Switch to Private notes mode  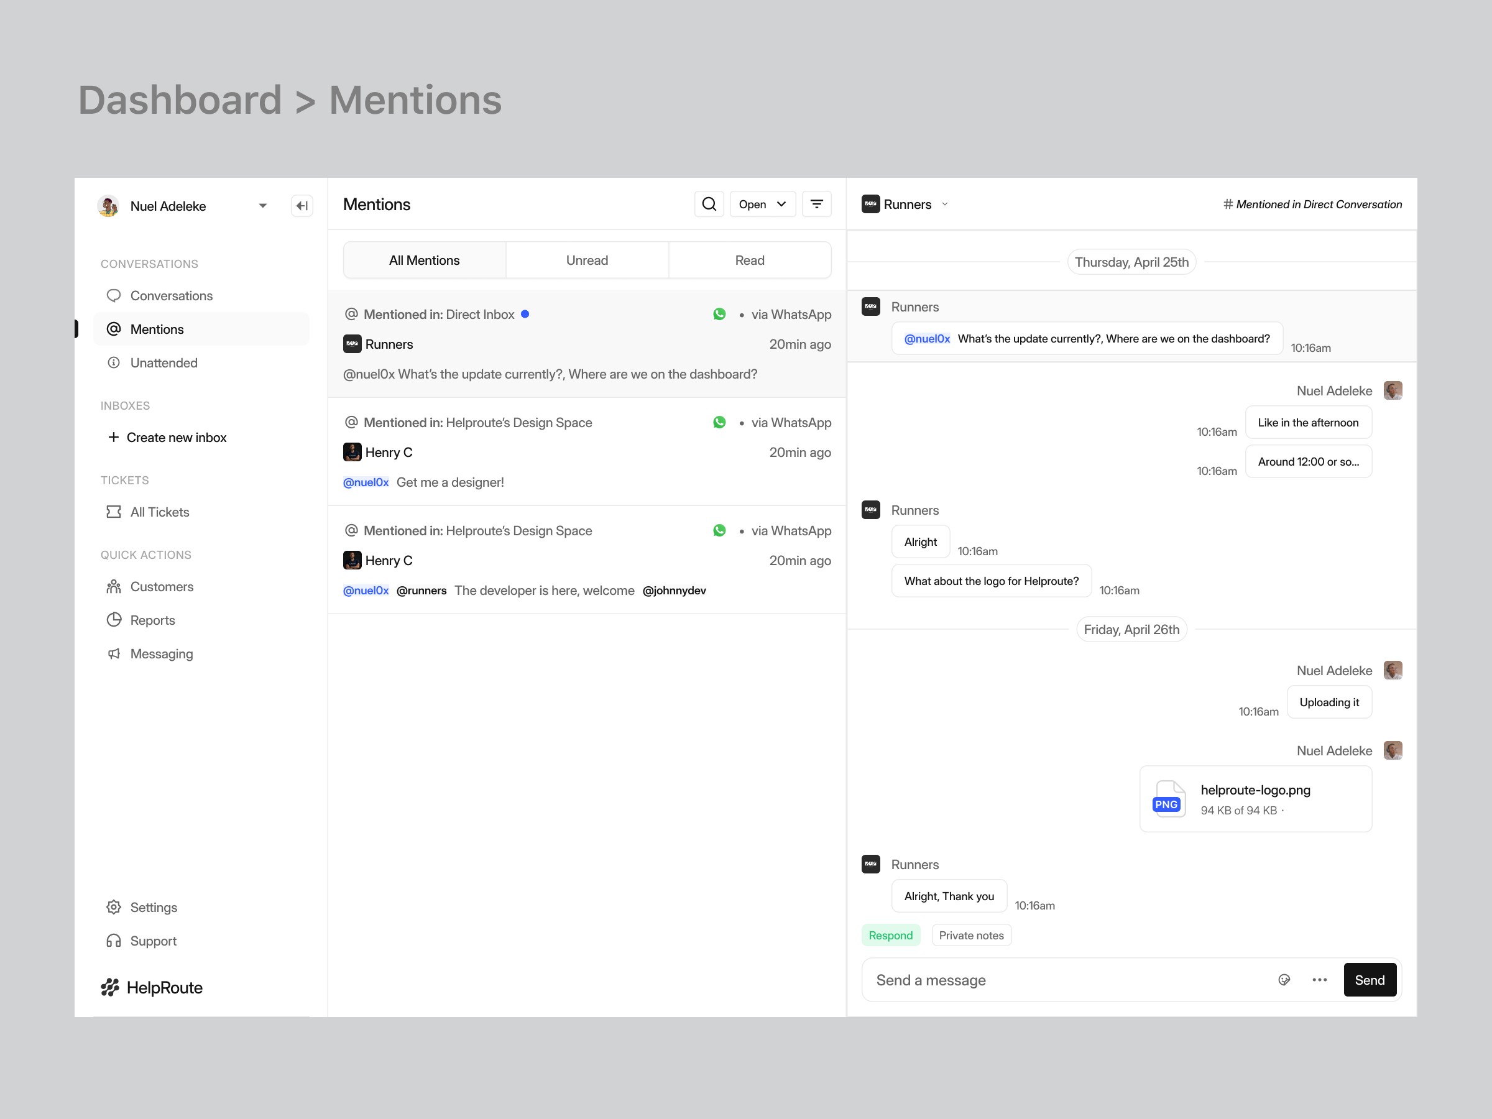970,935
